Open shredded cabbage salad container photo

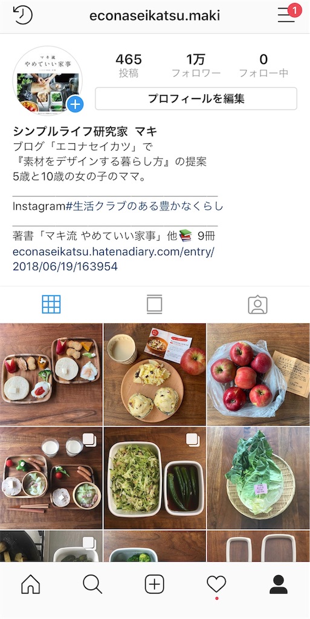coord(155,478)
